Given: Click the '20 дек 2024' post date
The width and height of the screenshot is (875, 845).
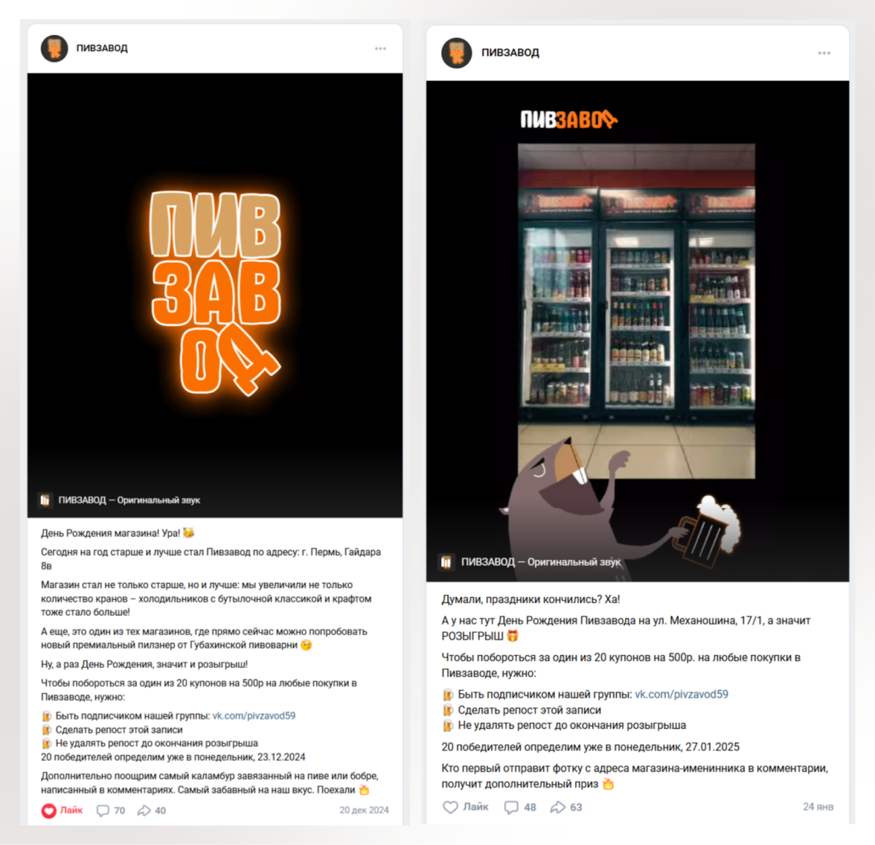Looking at the screenshot, I should 364,810.
